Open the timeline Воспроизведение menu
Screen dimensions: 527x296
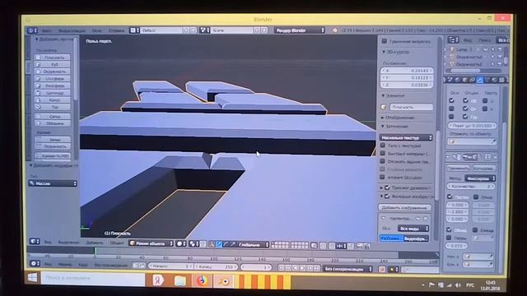coord(111,265)
